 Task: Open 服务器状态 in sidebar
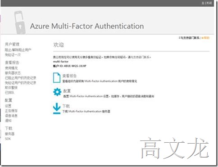click(x=13, y=73)
